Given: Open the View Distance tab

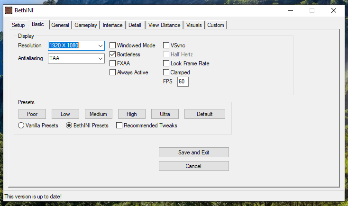Looking at the screenshot, I should [x=164, y=25].
